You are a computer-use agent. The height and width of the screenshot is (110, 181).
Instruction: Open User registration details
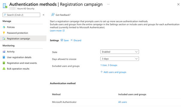(19, 57)
